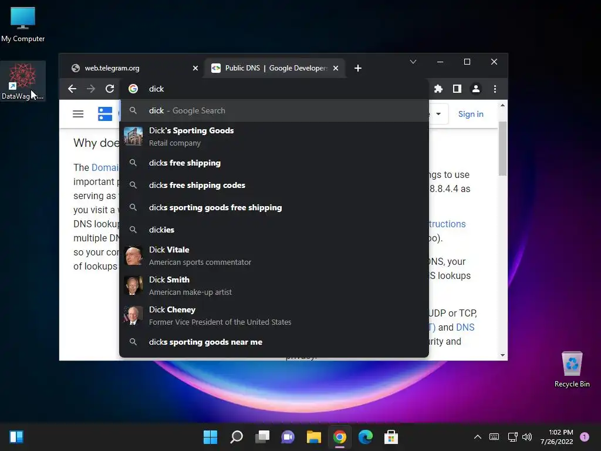601x451 pixels.
Task: Close the Public DNS tab
Action: coord(336,68)
